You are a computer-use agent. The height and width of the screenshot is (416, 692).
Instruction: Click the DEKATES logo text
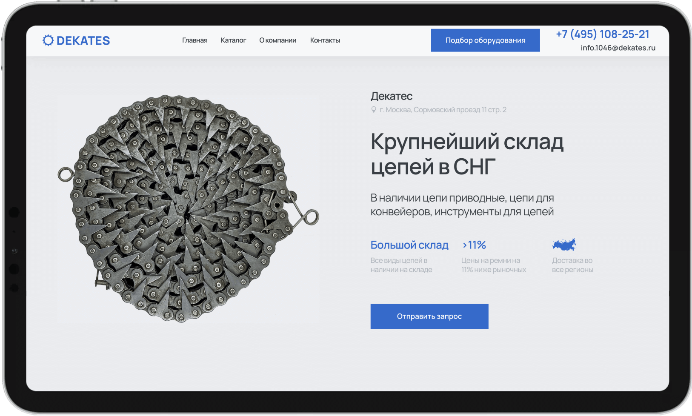coord(83,41)
